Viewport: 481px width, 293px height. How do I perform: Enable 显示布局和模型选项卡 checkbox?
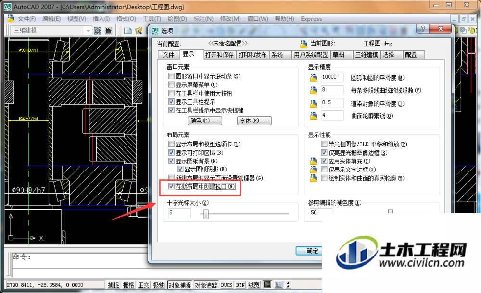(x=172, y=144)
